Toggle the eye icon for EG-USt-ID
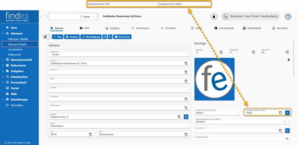This screenshot has height=145, width=298. (x=287, y=131)
